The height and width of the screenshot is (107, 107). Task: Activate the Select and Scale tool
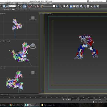(x=4, y=6)
